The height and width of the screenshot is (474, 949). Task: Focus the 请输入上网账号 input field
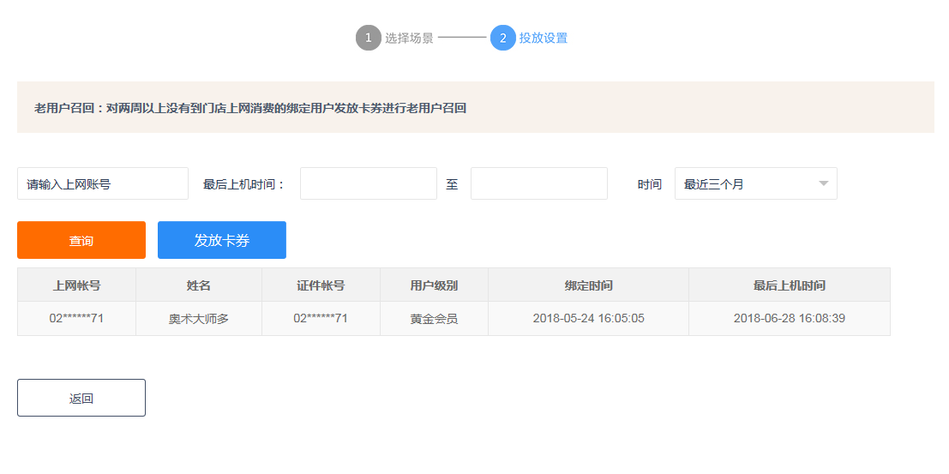103,183
